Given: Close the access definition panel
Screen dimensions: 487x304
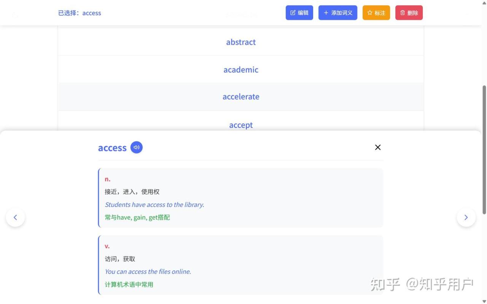Looking at the screenshot, I should pos(377,147).
